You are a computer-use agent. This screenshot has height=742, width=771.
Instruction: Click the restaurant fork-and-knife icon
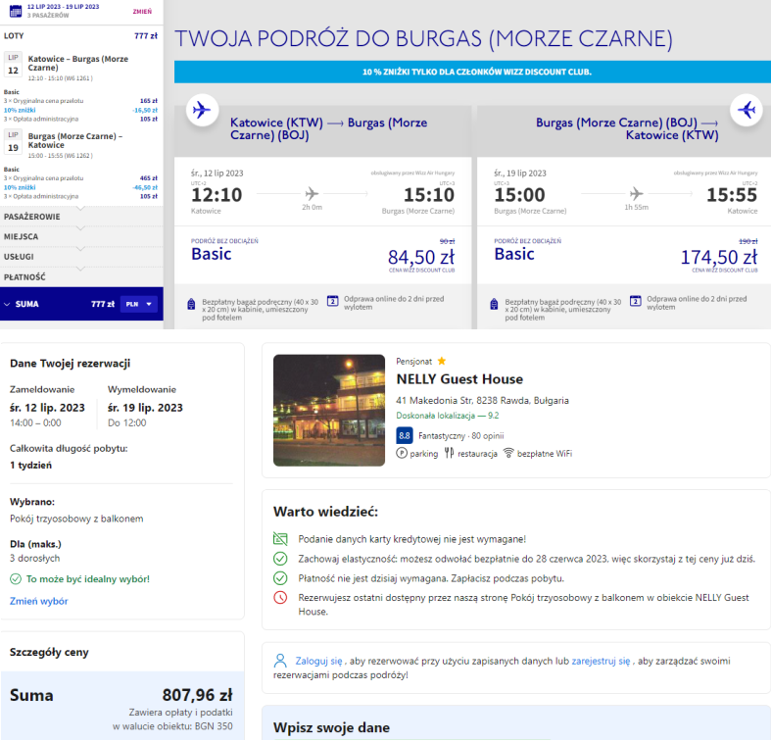[x=448, y=454]
